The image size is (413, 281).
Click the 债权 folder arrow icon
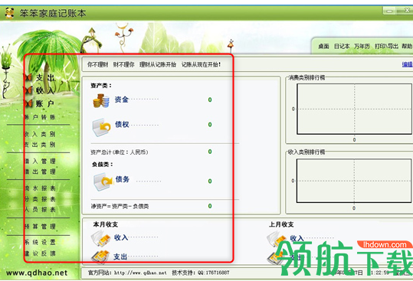[101, 127]
